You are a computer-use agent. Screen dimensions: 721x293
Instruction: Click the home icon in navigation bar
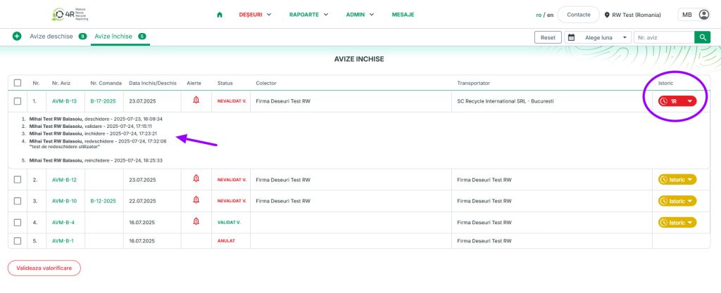[220, 15]
